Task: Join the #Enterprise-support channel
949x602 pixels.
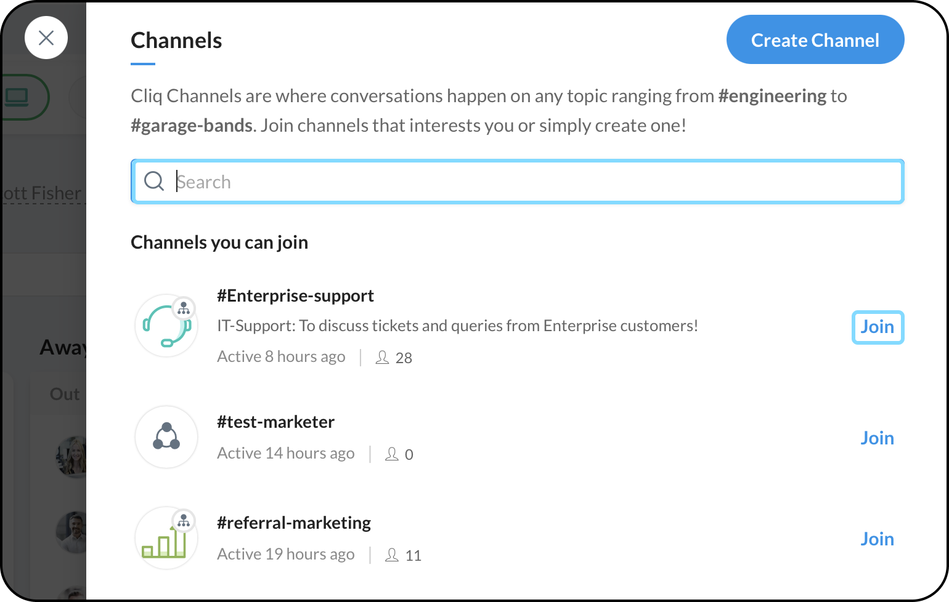Action: pyautogui.click(x=877, y=327)
